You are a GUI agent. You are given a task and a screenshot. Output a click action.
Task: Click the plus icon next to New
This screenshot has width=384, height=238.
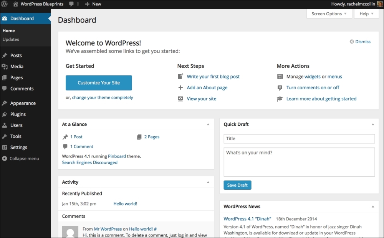(x=87, y=4)
